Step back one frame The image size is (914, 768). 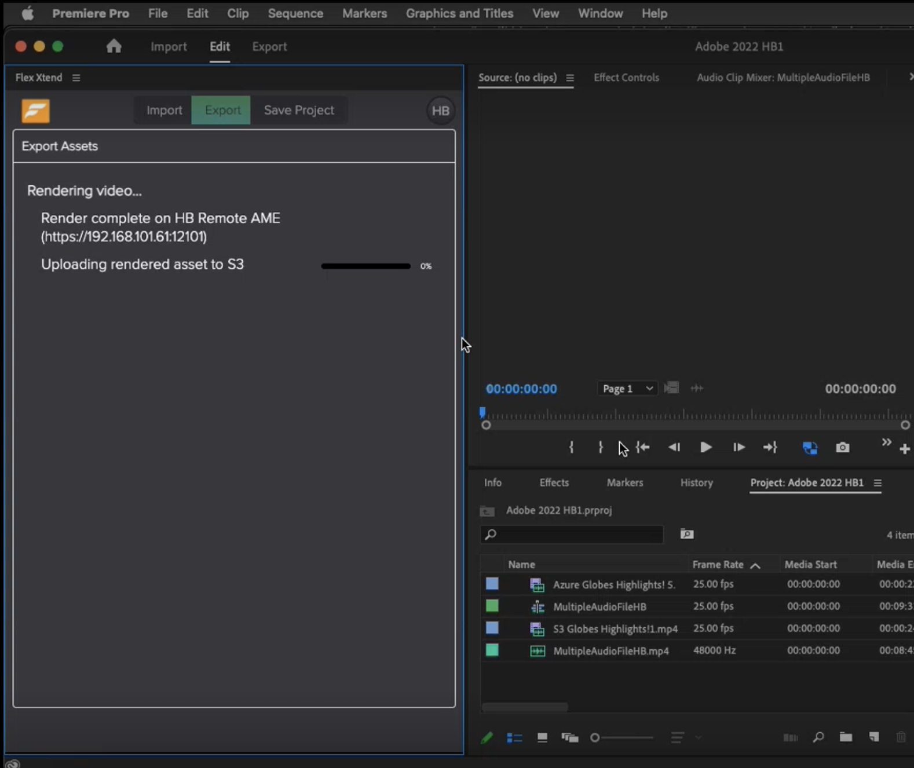point(674,447)
